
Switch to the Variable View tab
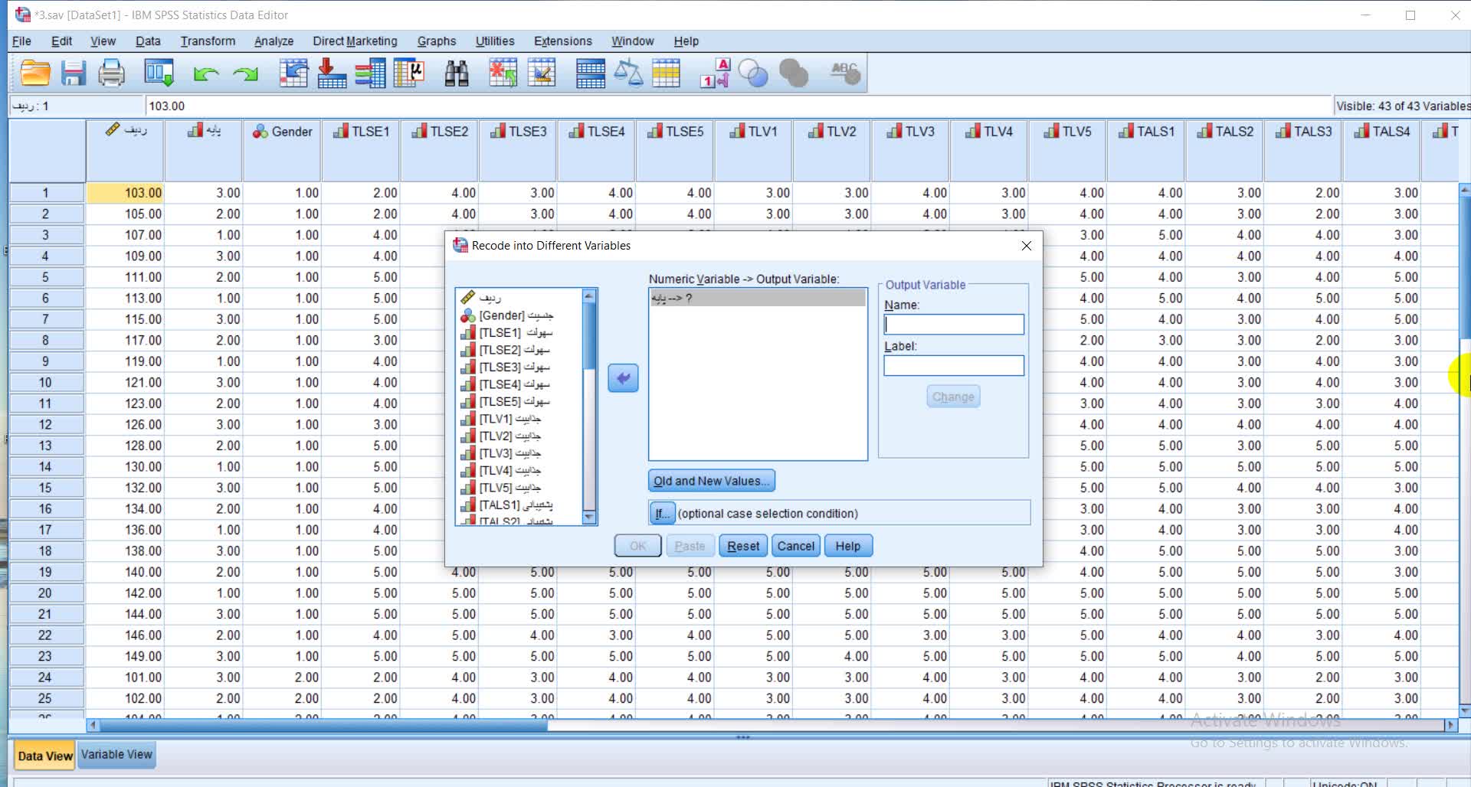click(116, 755)
